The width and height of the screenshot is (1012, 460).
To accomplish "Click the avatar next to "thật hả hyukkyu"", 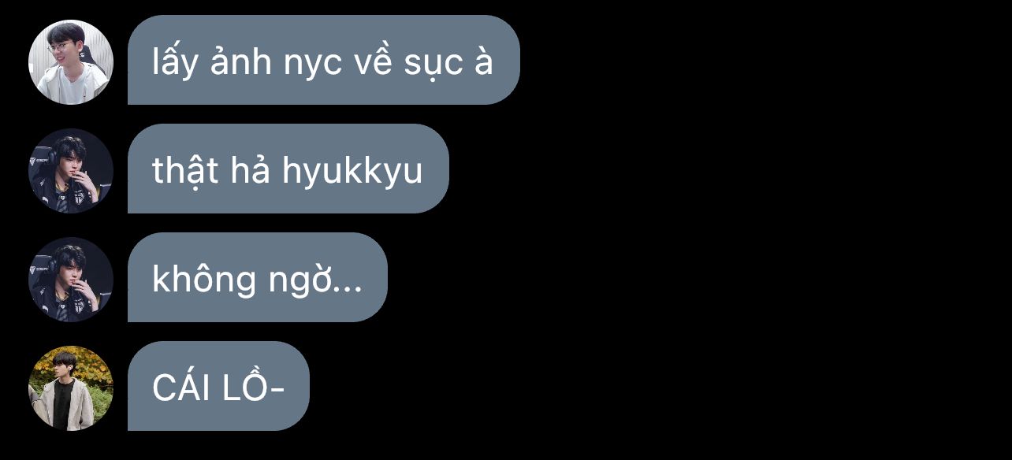I will (x=71, y=171).
